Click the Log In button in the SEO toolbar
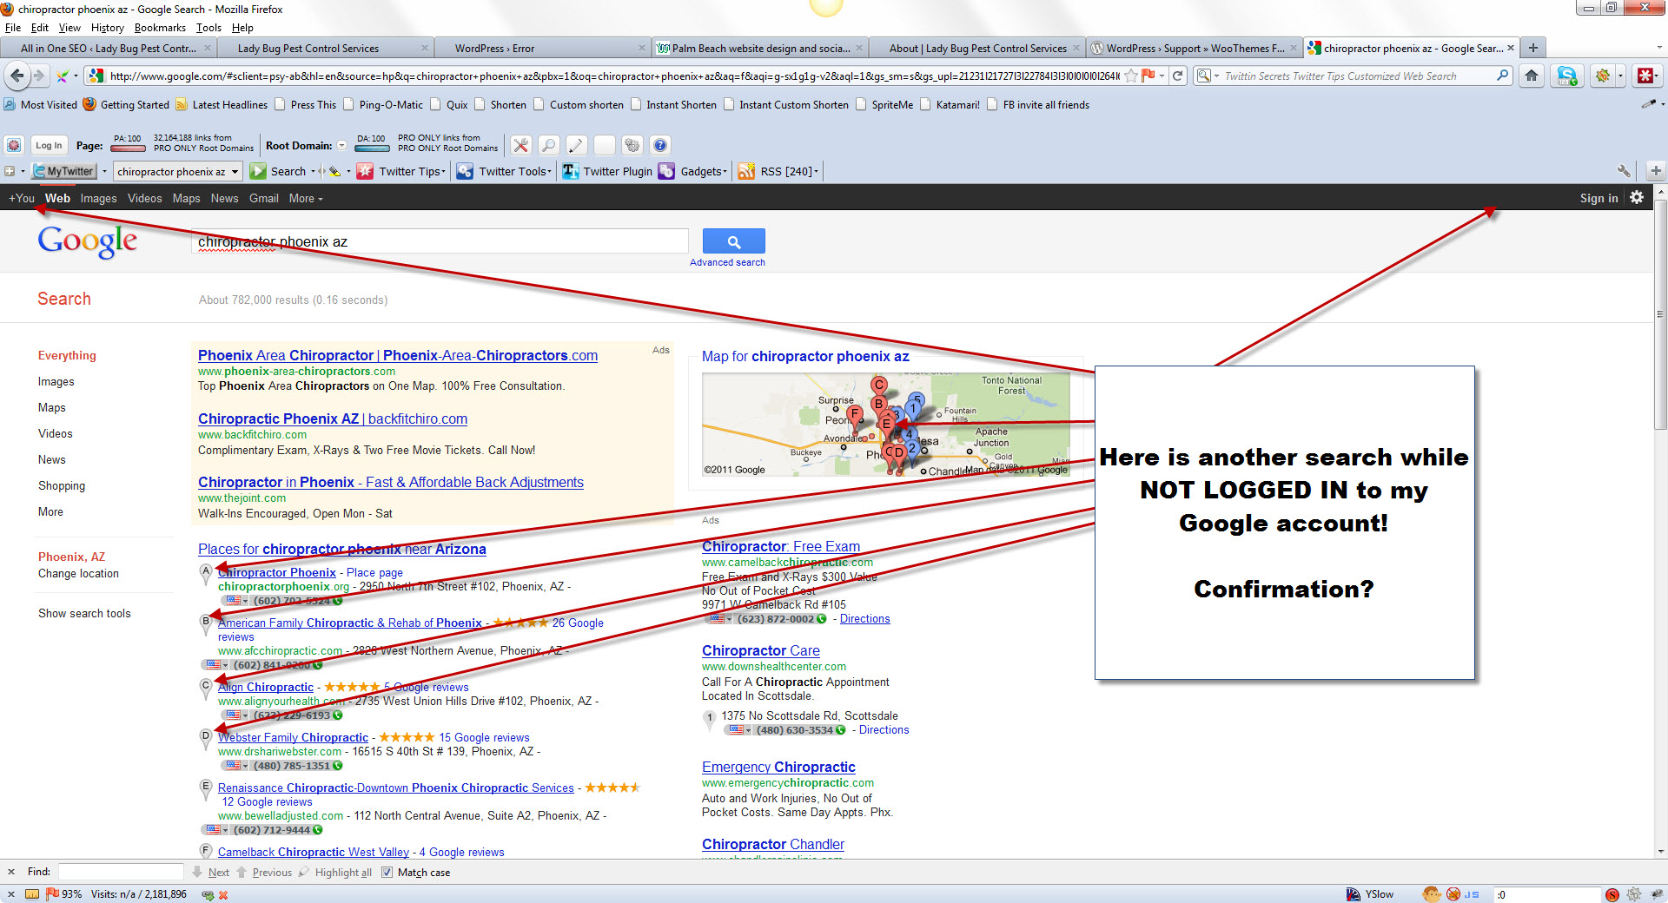 (x=49, y=145)
